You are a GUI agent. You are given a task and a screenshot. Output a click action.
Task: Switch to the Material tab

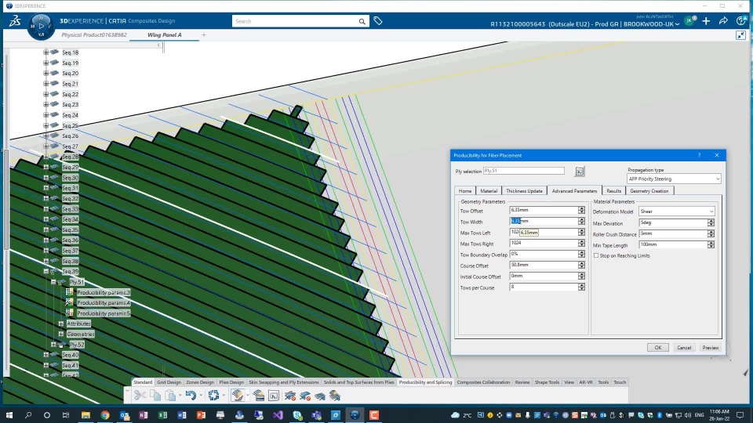coord(489,191)
